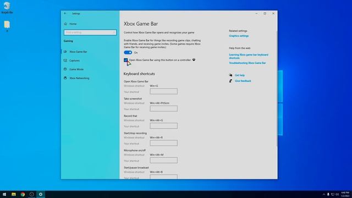Select the Recycle Bin desktop icon
352x198 pixels.
[x=7, y=8]
